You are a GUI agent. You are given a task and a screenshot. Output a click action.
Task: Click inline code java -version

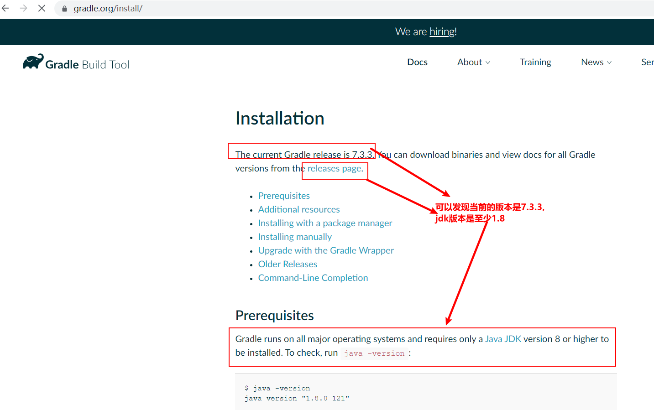point(374,353)
